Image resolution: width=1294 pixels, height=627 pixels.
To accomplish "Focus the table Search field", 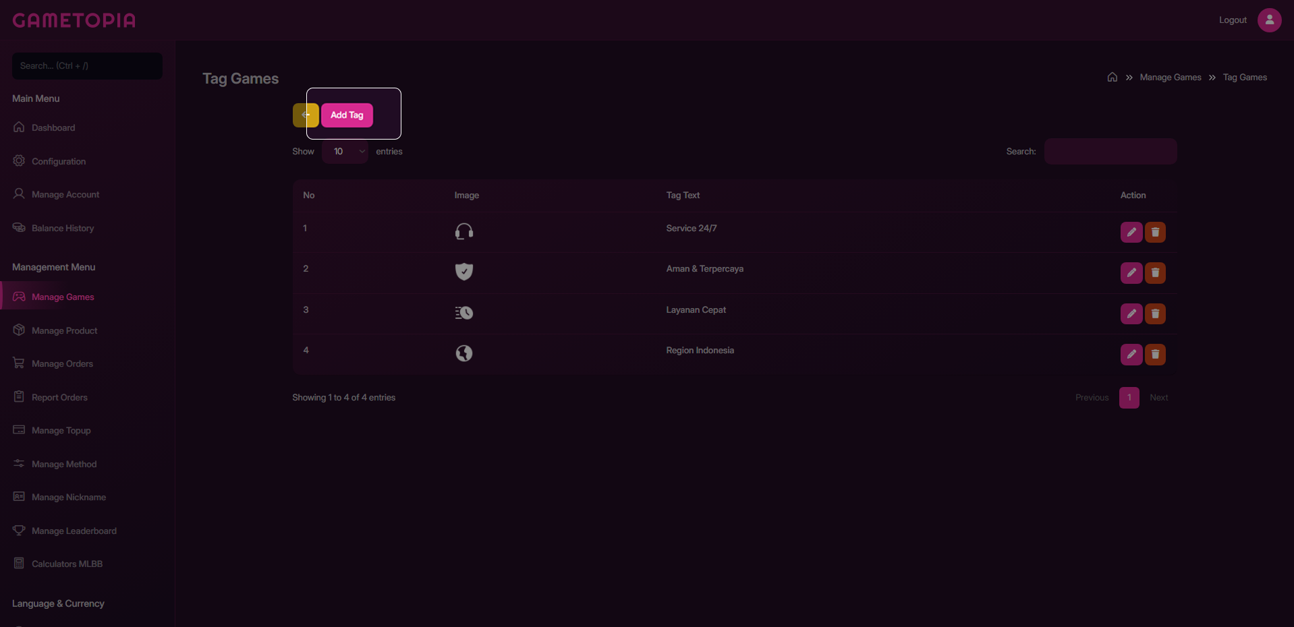I will coord(1110,152).
